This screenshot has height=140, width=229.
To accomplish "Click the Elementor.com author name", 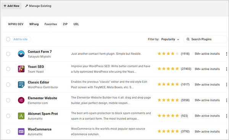I will (x=38, y=103).
